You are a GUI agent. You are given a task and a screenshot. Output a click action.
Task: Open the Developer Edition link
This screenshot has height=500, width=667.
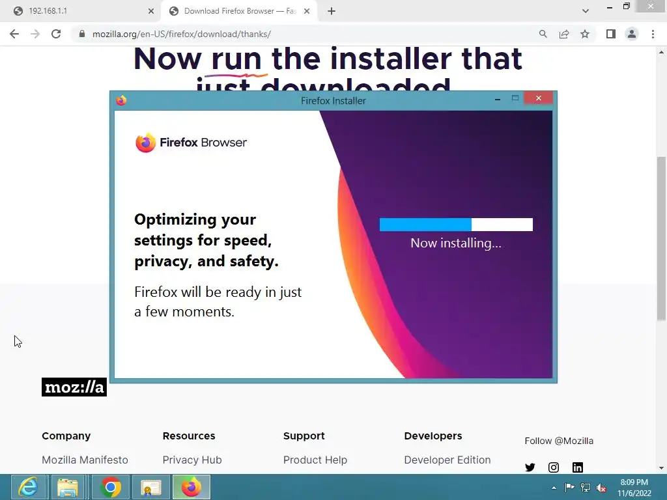(447, 460)
